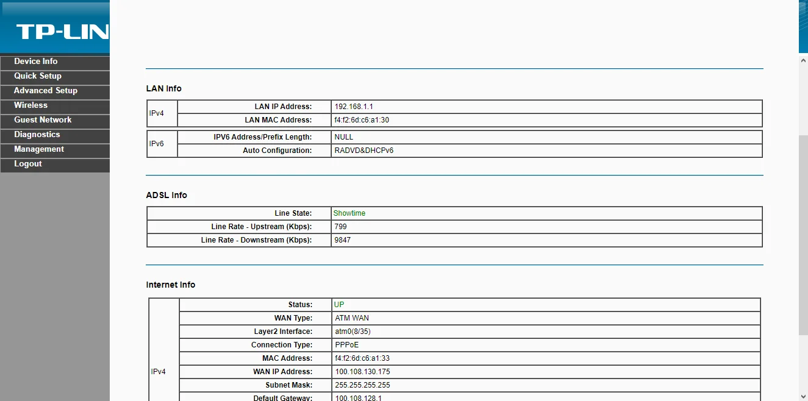Select LAN MAC address f4:f2:6d:c6:a1:30
808x401 pixels.
click(362, 120)
